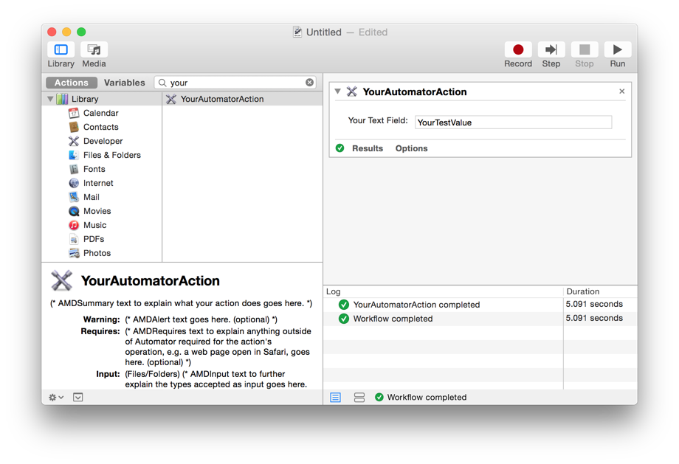Click the Photos icon in the library
Screen dimensions: 679x464
point(74,253)
